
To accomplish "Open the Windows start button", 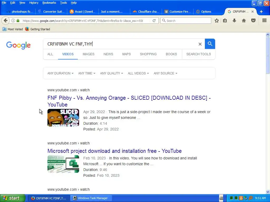I will (12, 198).
